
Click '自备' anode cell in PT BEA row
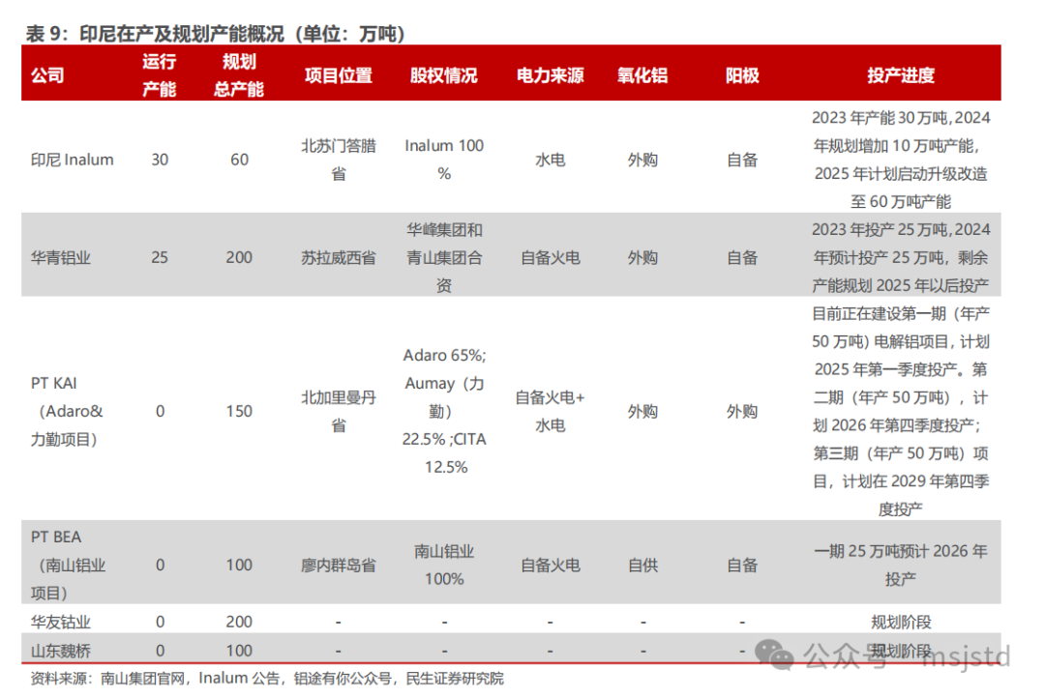[742, 566]
